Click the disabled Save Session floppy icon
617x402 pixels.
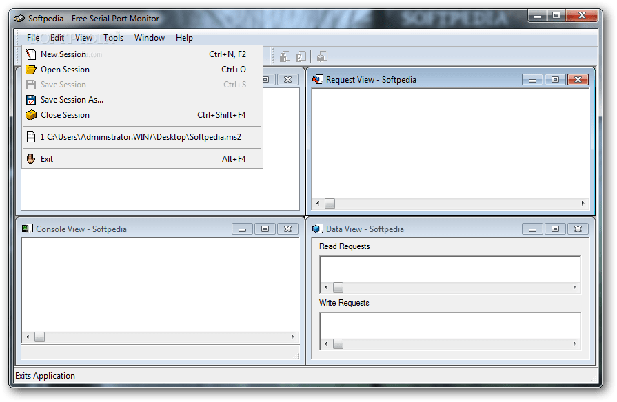(x=31, y=85)
